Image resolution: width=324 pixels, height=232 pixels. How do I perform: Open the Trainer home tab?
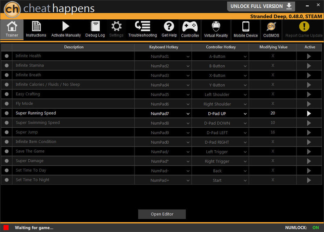point(12,29)
